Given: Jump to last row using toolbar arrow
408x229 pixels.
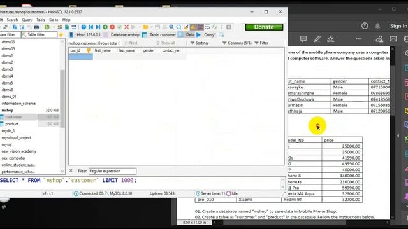Looking at the screenshot, I should tap(98, 27).
